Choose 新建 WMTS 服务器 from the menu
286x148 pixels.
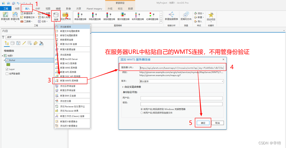72,80
